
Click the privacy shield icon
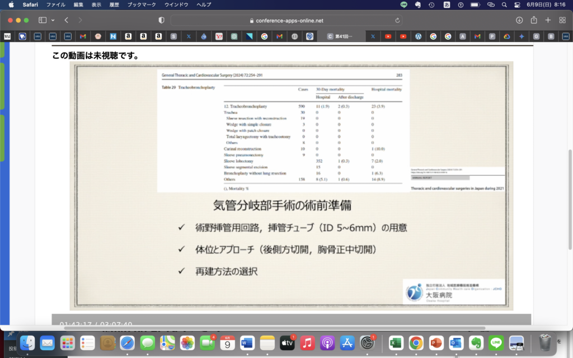(x=162, y=20)
